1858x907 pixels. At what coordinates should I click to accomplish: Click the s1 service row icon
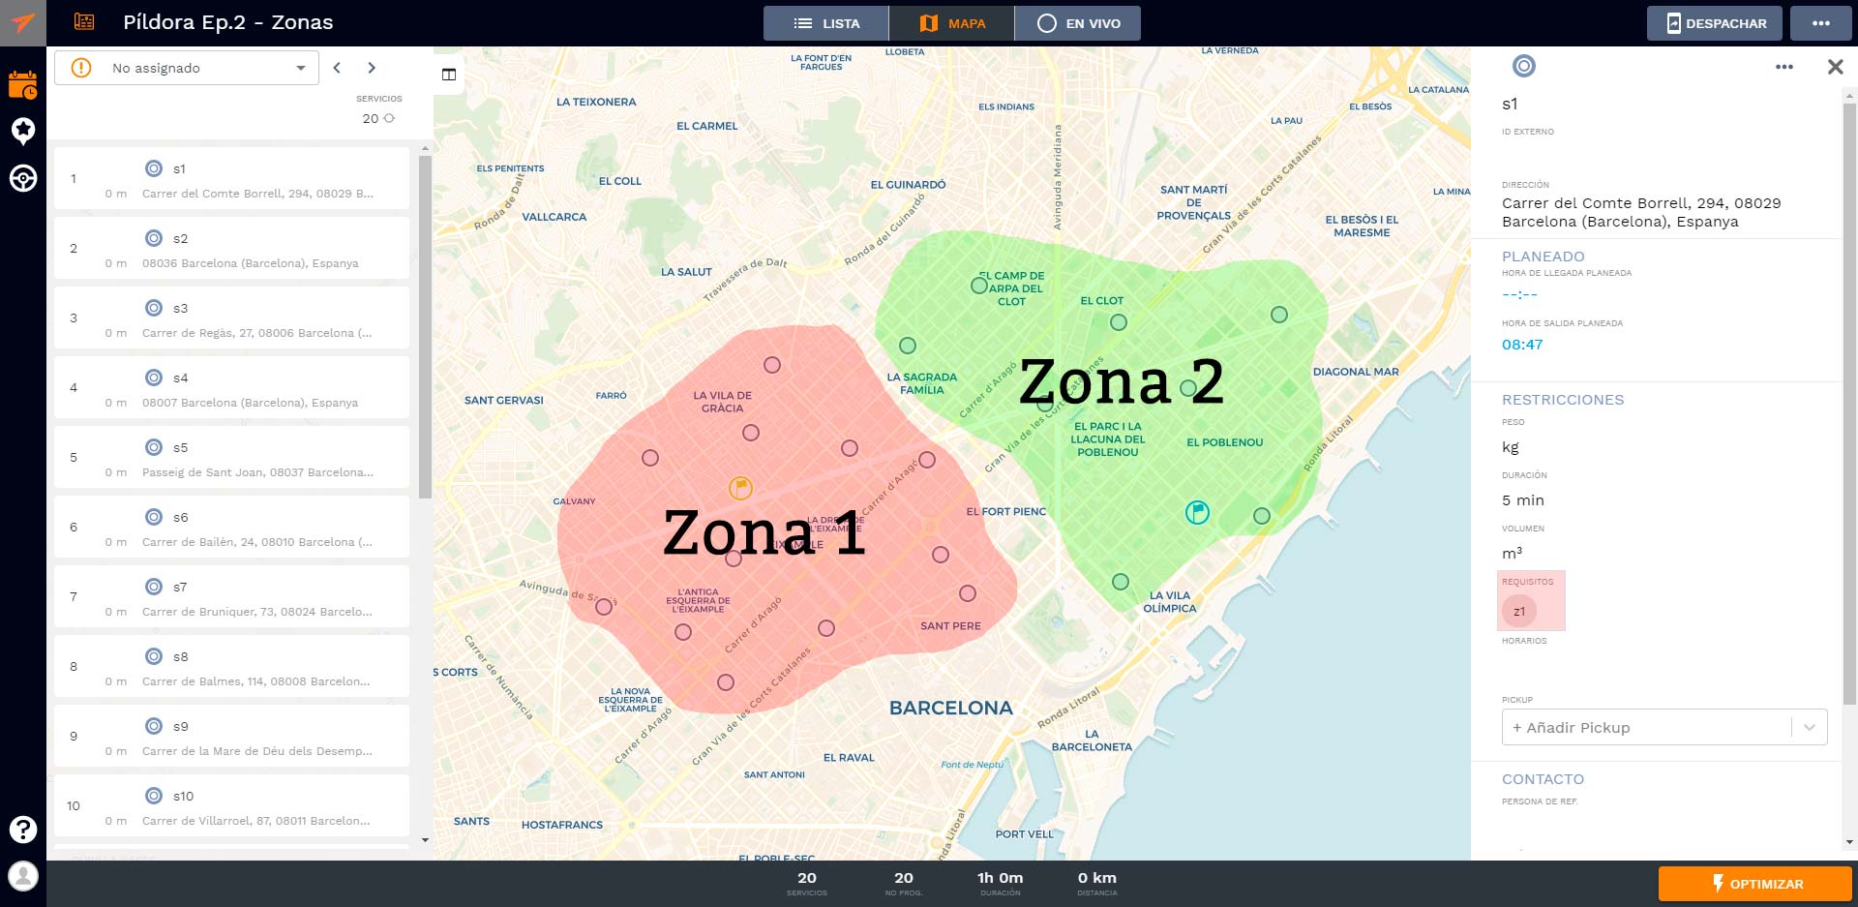(154, 168)
